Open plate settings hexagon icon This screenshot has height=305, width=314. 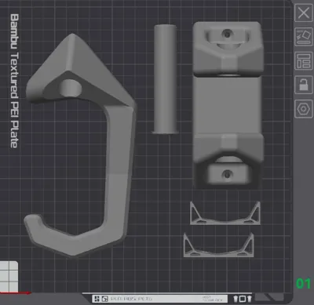point(304,109)
